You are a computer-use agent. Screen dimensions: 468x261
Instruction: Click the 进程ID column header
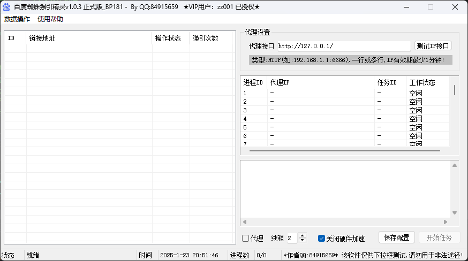click(253, 82)
